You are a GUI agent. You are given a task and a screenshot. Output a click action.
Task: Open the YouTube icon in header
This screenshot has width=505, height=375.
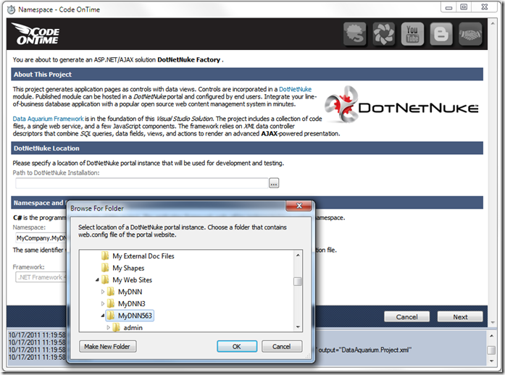coord(412,34)
